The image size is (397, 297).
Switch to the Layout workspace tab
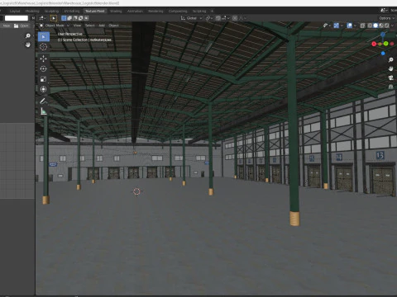[15, 11]
